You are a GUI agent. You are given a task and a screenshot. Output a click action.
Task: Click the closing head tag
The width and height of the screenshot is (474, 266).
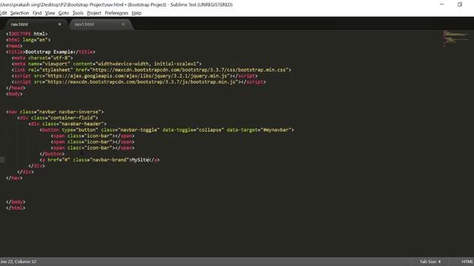16,88
